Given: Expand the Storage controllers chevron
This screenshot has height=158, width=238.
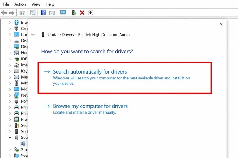Looking at the screenshot, I should point(10,150).
